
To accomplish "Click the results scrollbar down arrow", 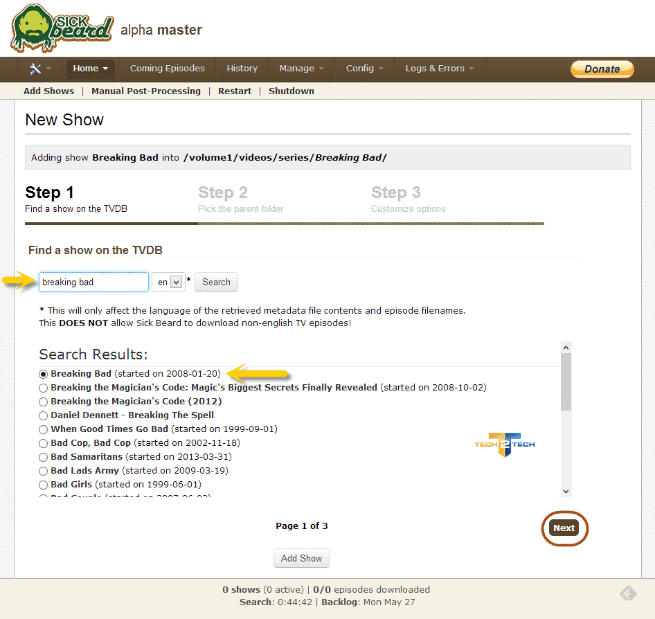I will coord(566,491).
